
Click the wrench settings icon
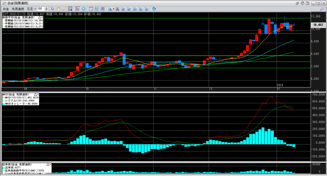(322, 9)
